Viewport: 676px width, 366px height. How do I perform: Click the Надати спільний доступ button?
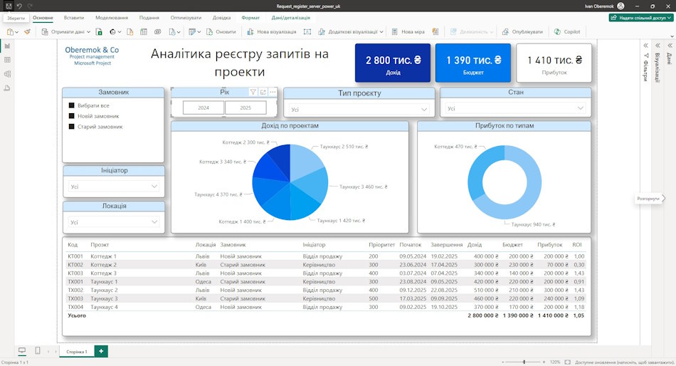pyautogui.click(x=641, y=18)
